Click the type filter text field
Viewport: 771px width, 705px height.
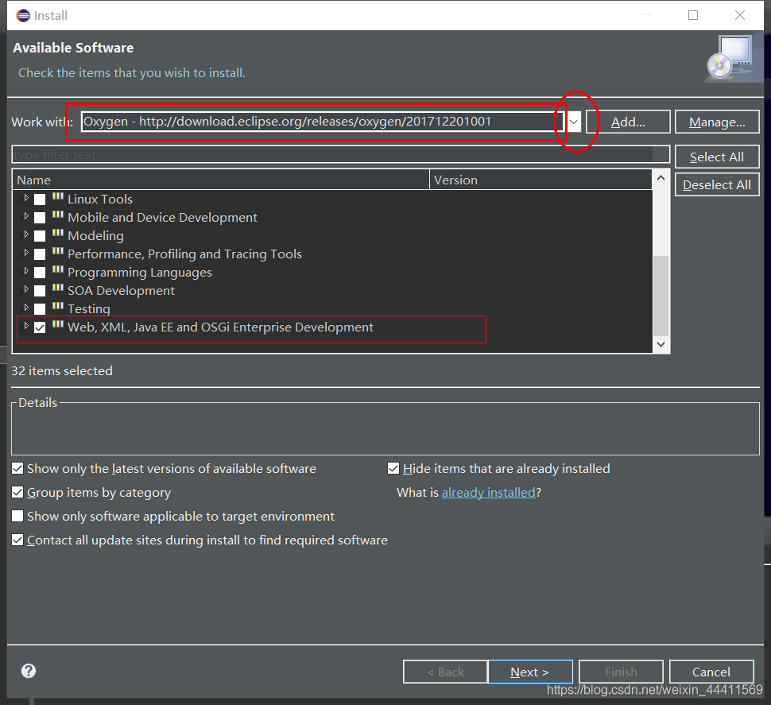coord(340,154)
